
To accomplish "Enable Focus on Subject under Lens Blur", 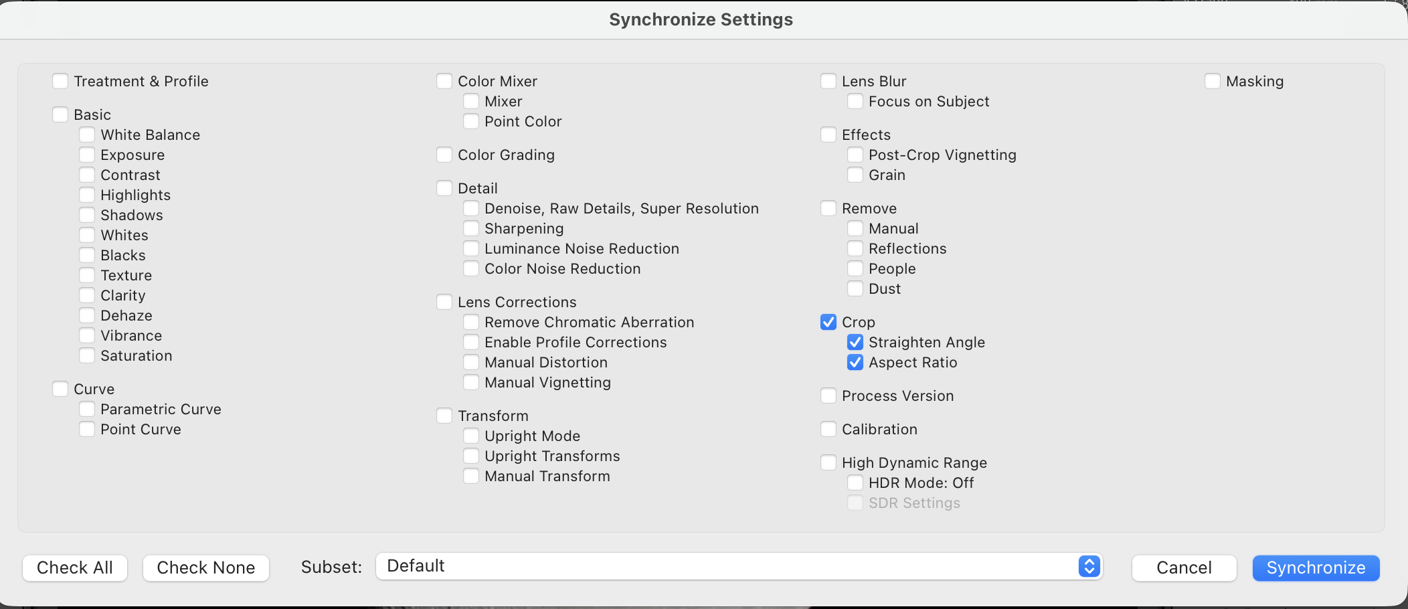I will pyautogui.click(x=855, y=100).
